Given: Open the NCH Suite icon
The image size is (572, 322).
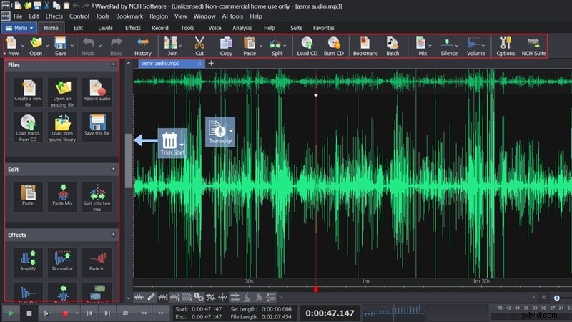Looking at the screenshot, I should [x=533, y=46].
